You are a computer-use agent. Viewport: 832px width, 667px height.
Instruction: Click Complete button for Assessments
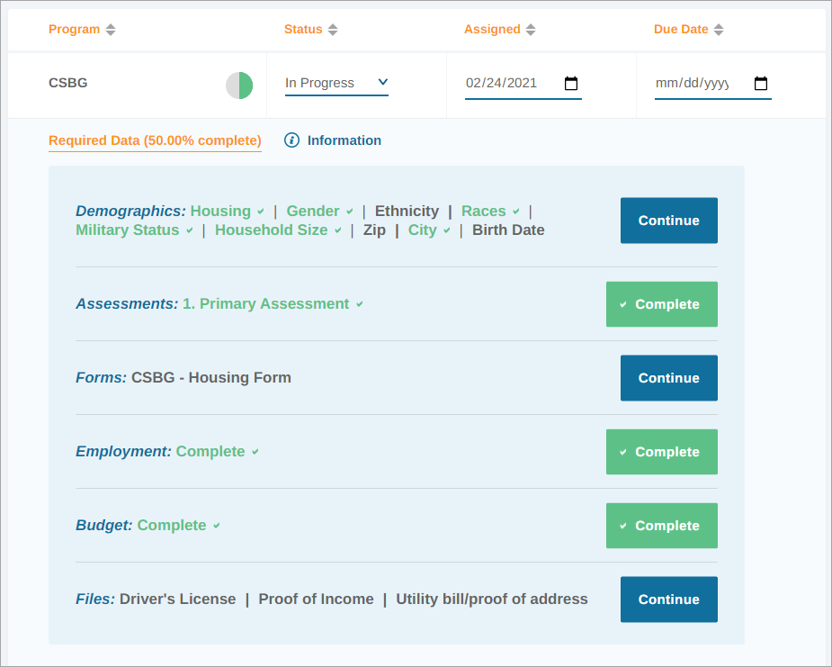pos(662,304)
